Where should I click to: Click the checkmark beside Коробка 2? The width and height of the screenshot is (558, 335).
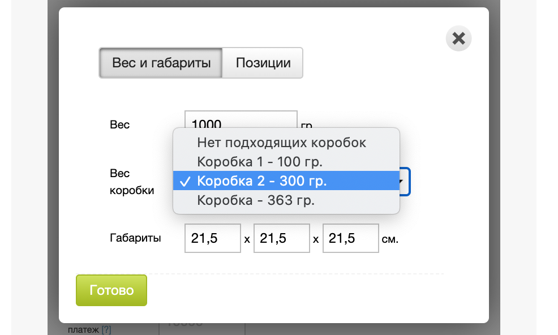[184, 182]
